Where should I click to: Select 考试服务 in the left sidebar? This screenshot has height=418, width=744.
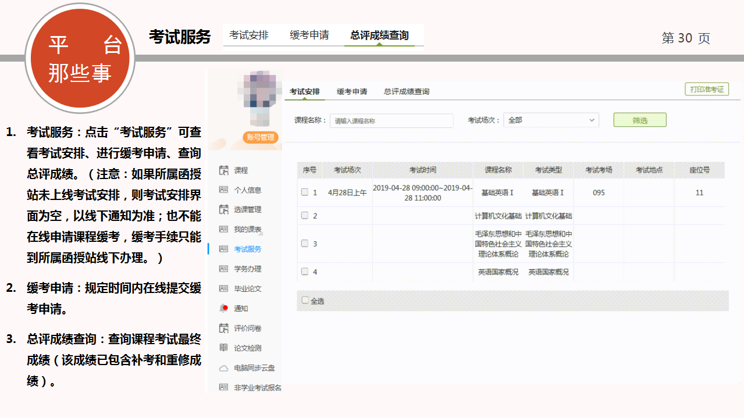(248, 249)
